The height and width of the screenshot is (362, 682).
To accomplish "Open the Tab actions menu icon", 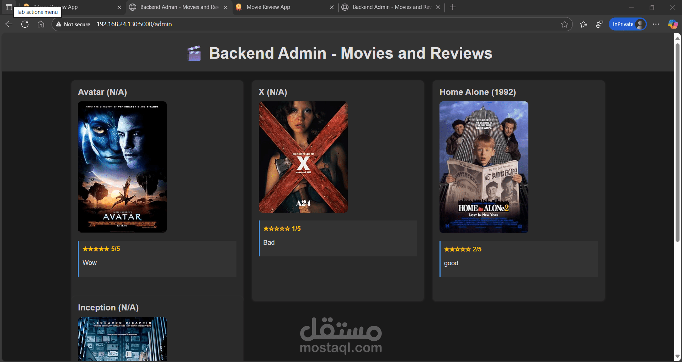I will click(9, 7).
